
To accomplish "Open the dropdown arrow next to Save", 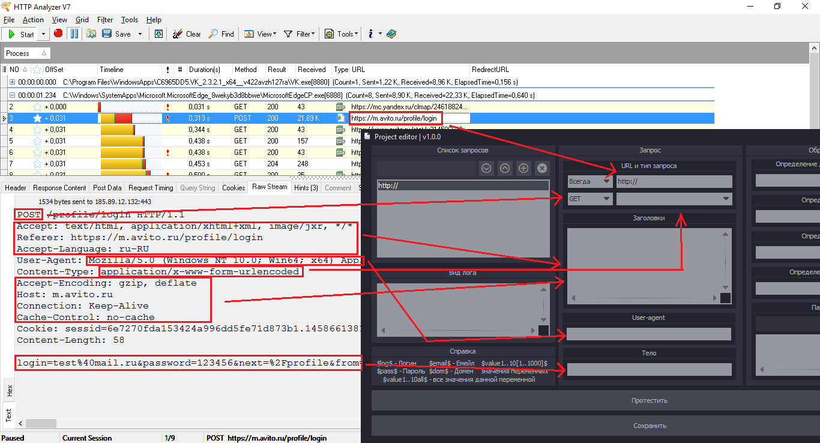I will point(140,34).
